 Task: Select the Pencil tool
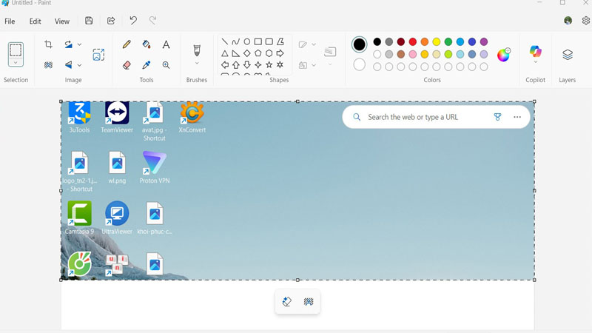click(x=127, y=45)
